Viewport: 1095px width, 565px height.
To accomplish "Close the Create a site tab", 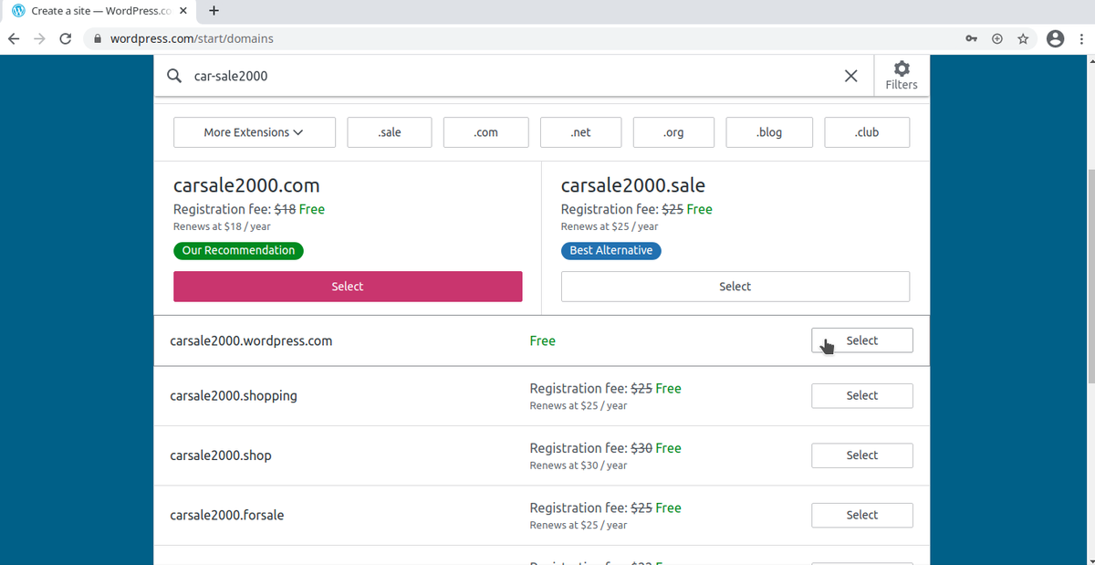I will coord(182,11).
